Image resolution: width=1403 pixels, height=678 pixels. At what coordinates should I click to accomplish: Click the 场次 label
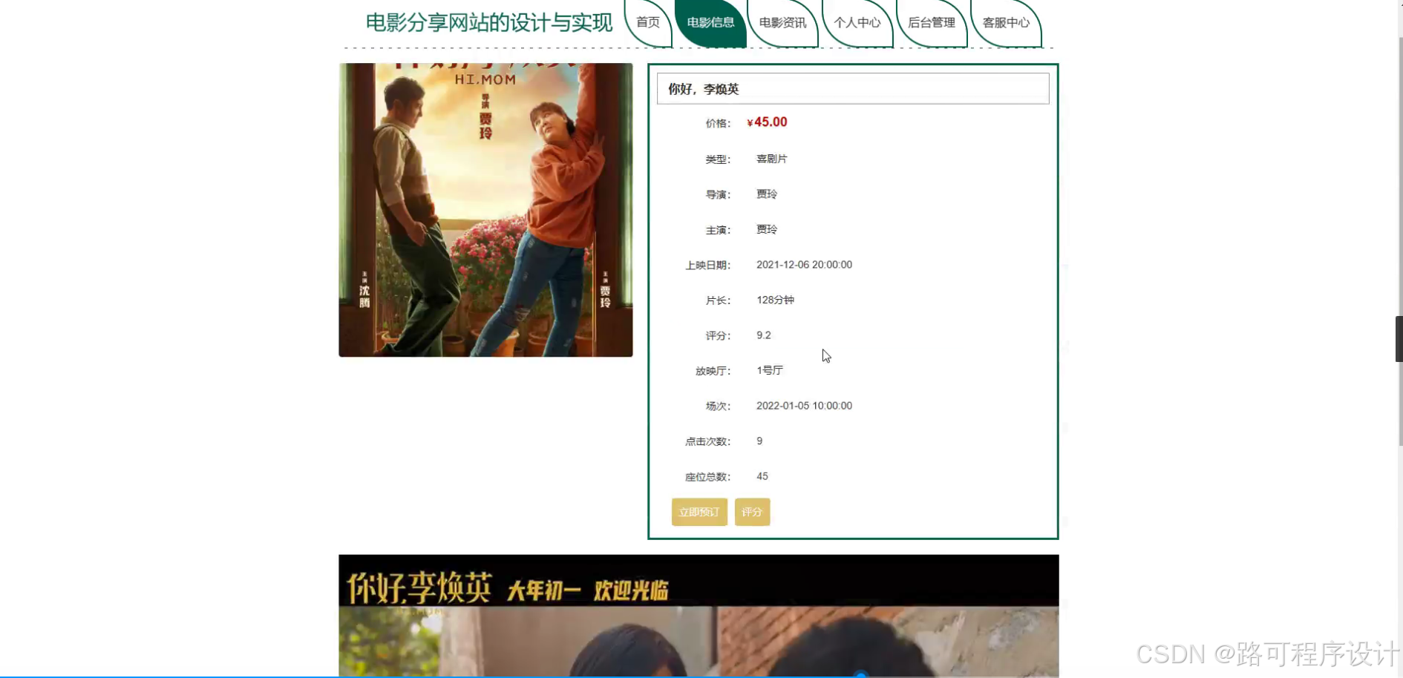(x=718, y=407)
